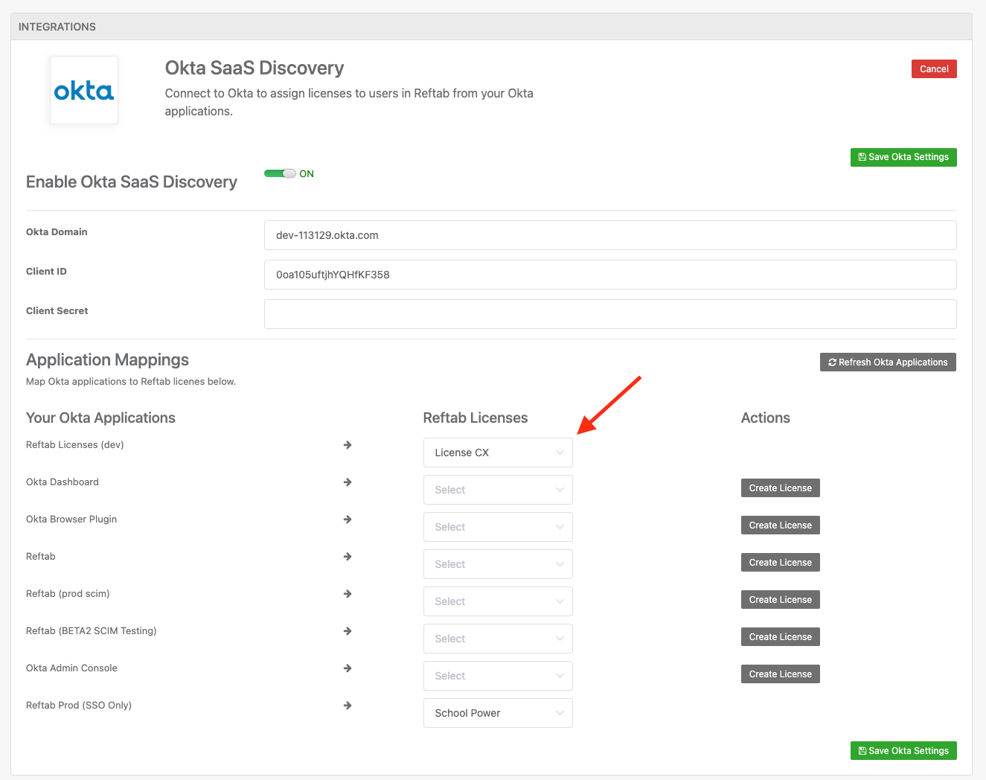
Task: Open the license dropdown for Okta Browser Plugin
Action: 498,527
